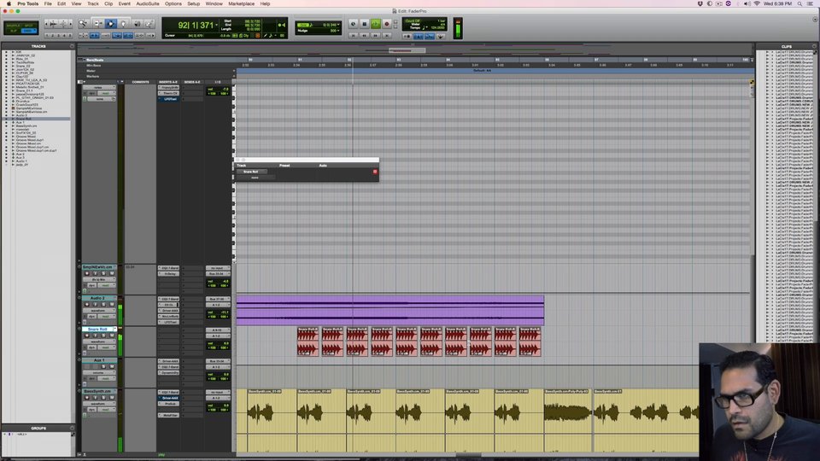
Task: Click the universe overview navigation strip
Action: click(x=416, y=50)
